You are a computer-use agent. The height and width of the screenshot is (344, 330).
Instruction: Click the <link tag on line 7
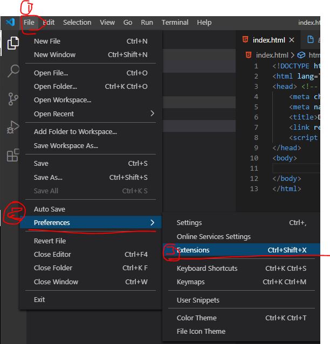299,128
